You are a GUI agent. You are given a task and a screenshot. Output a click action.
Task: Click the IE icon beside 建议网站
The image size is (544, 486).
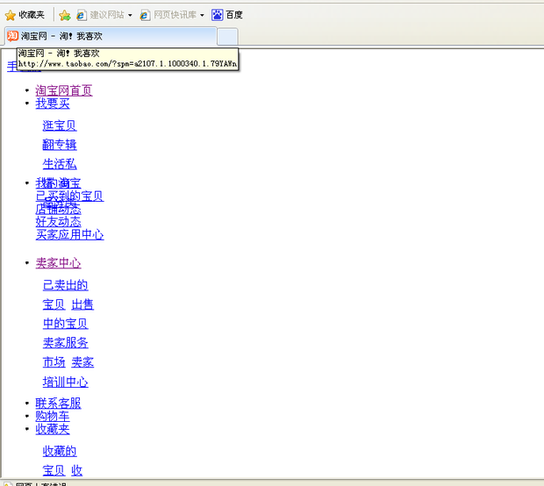coord(82,15)
